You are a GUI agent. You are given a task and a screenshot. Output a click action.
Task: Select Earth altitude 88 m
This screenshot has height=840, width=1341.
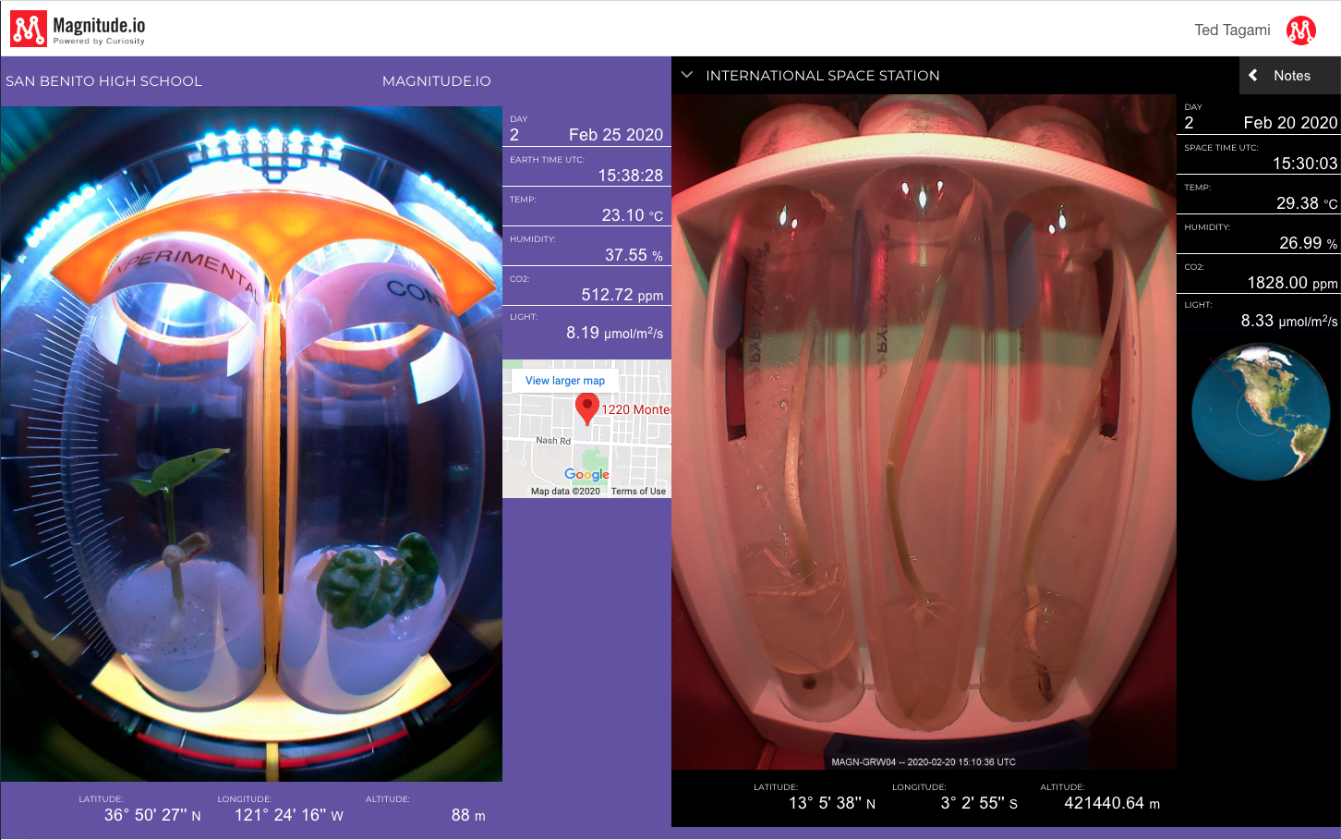(468, 815)
